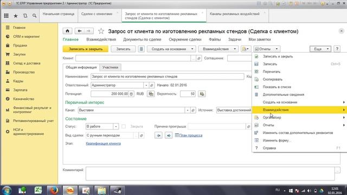This screenshot has width=347, height=195.
Task: Open the Мои заметки link
Action: (x=260, y=40)
